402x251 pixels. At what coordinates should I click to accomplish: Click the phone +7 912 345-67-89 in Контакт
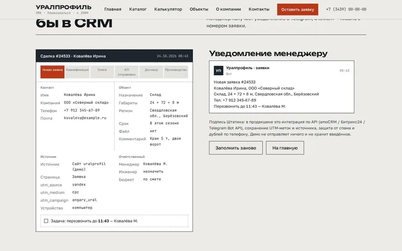click(82, 110)
